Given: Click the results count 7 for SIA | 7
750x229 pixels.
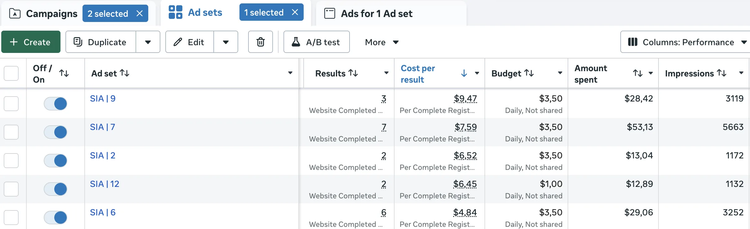Looking at the screenshot, I should 384,127.
